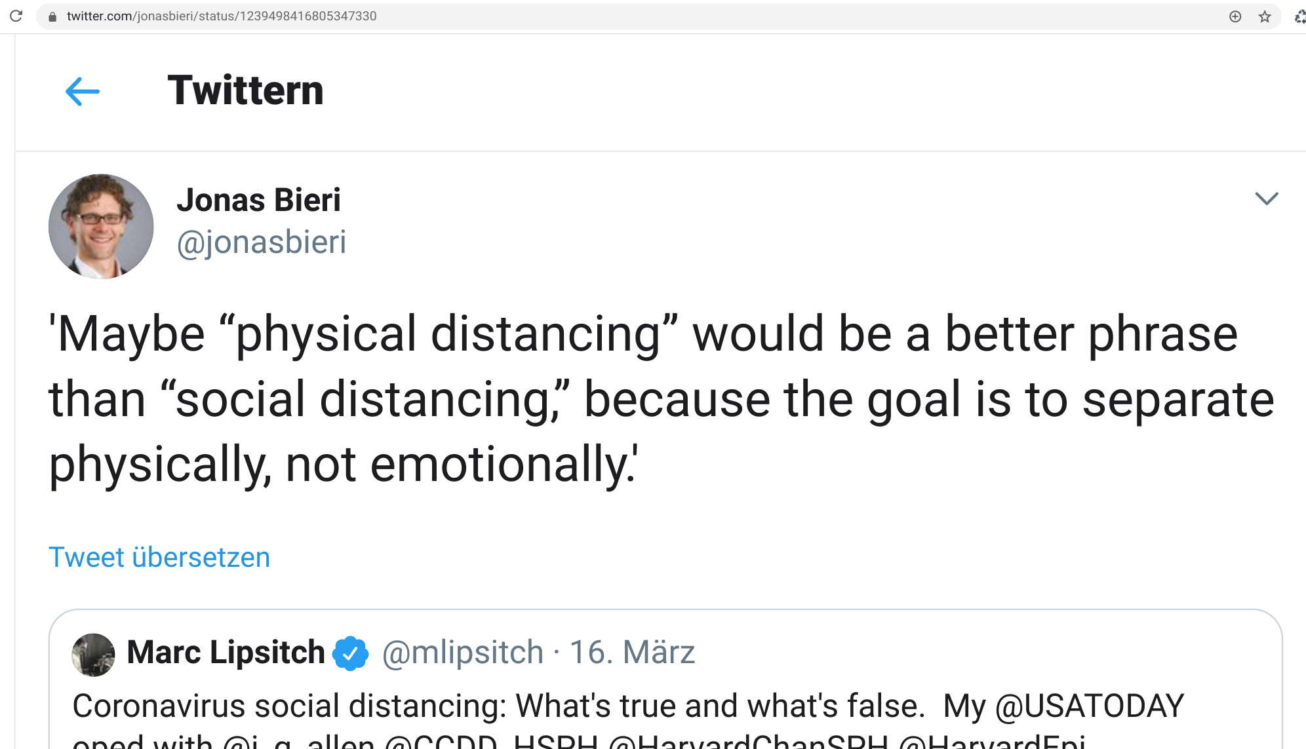Open the Marc Lipsitch name in quoted tweet
1306x749 pixels.
pos(226,653)
